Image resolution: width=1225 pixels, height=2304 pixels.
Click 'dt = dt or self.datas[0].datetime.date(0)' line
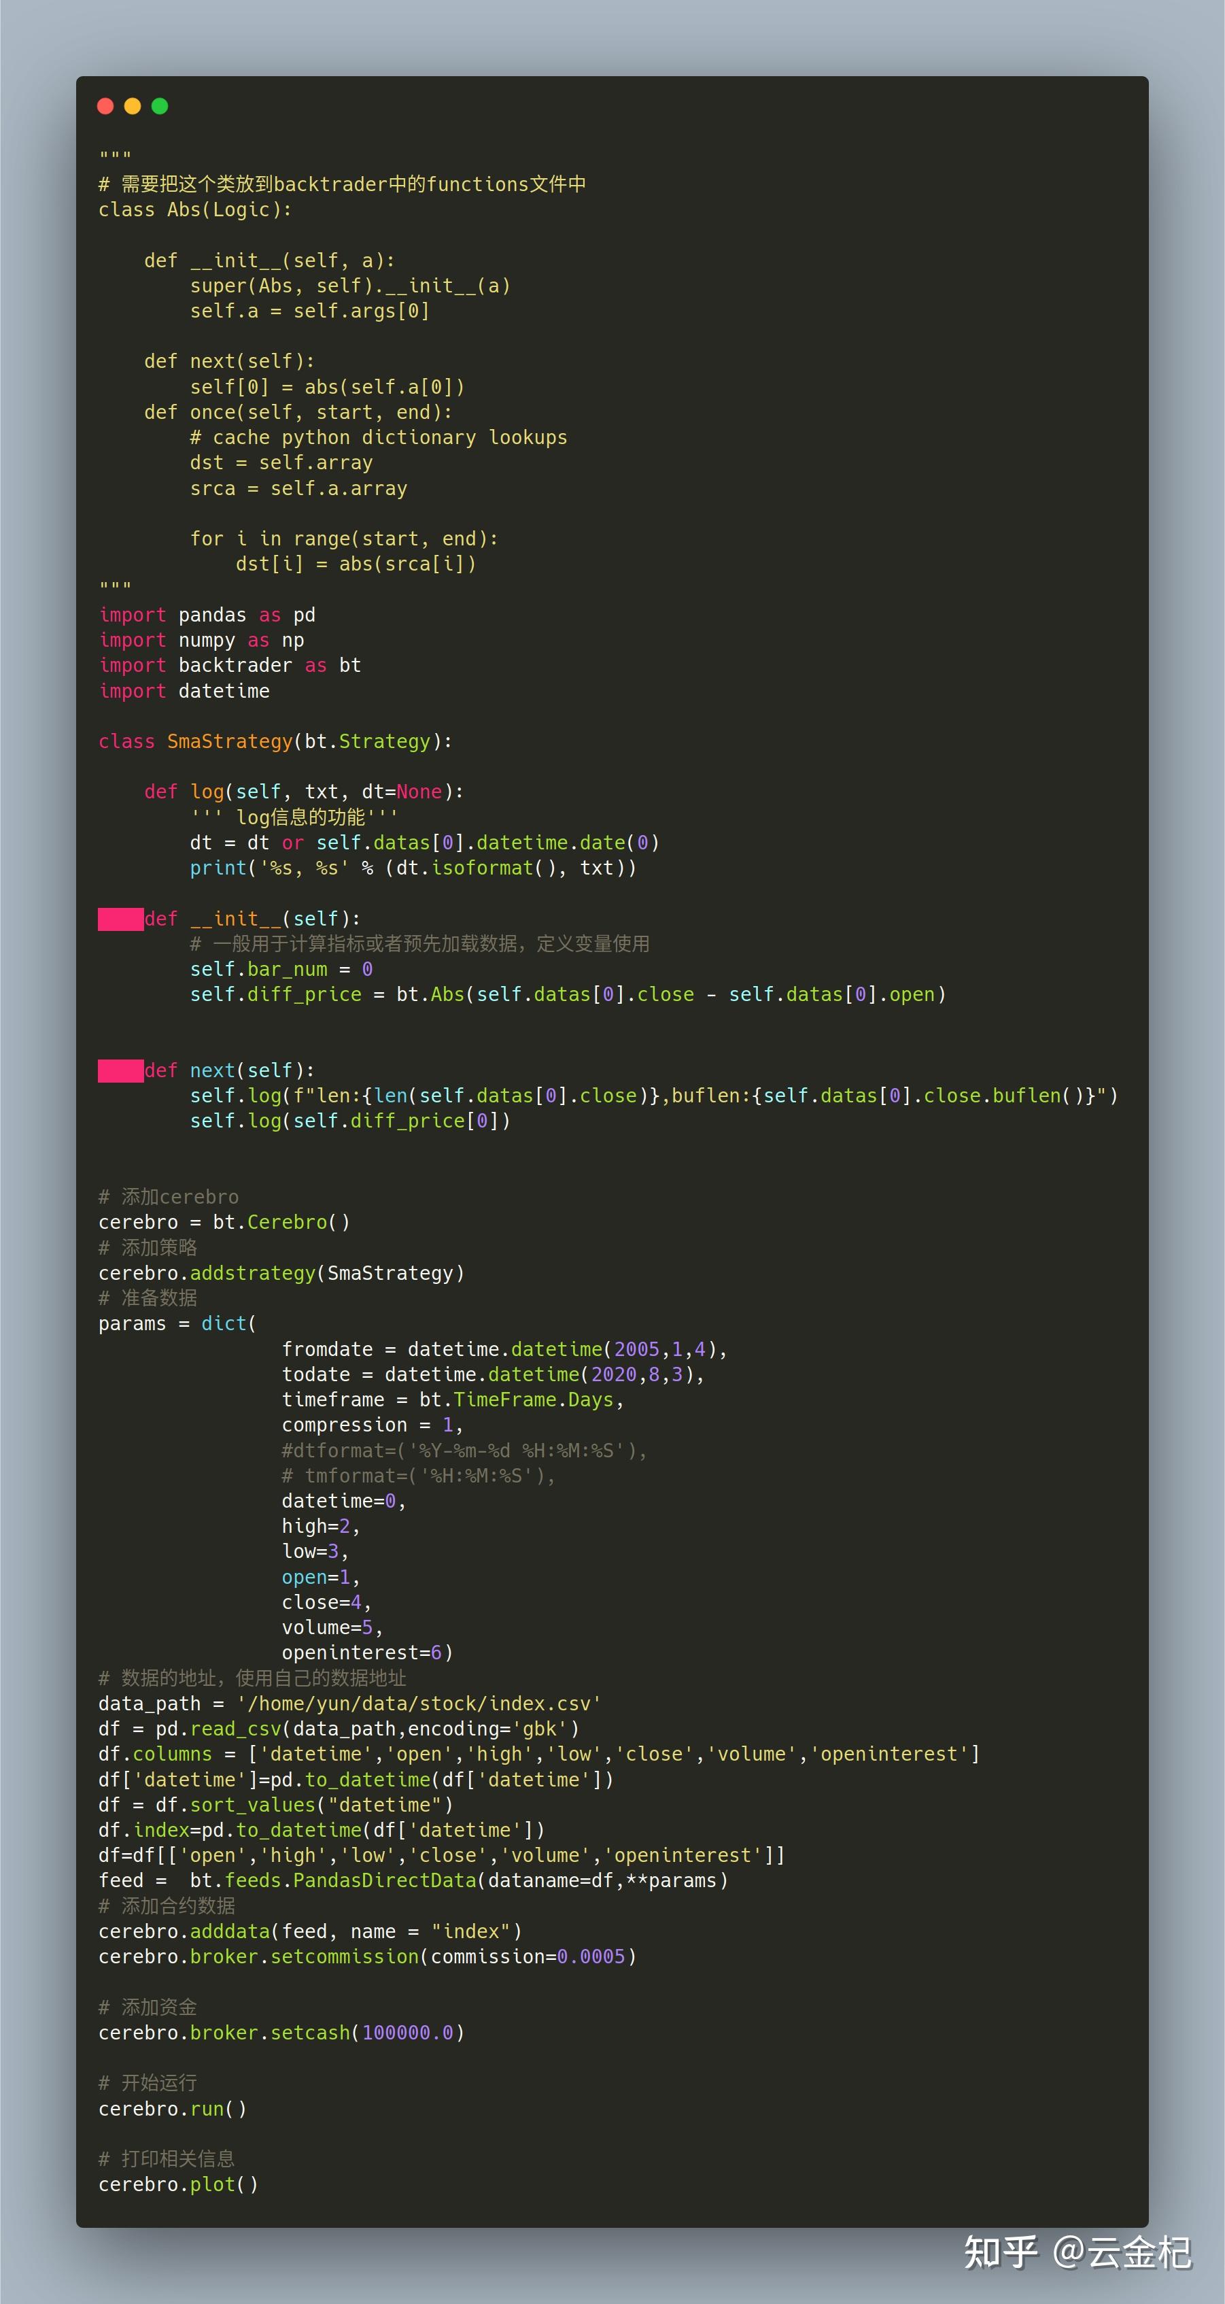click(x=425, y=843)
